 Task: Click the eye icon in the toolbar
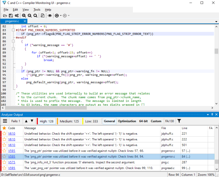(x=50, y=15)
